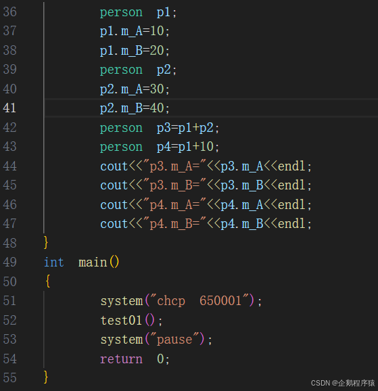This screenshot has height=391, width=378.
Task: Click line number 50 in gutter
Action: (x=9, y=282)
